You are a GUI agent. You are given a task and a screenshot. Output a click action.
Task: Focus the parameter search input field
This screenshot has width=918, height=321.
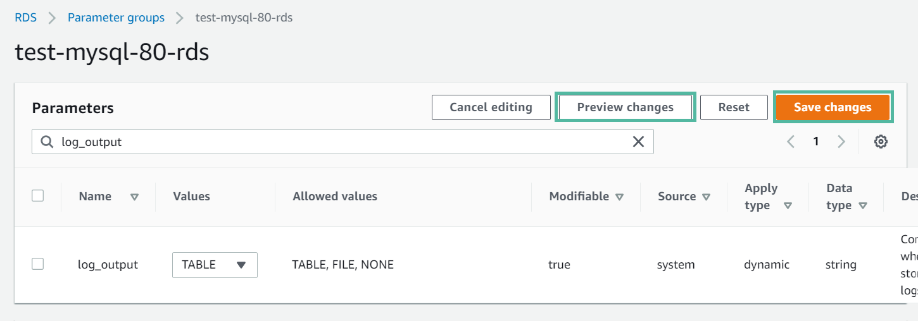click(343, 142)
